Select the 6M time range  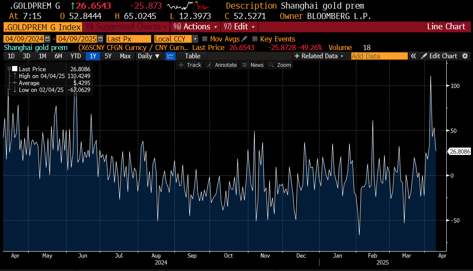point(58,56)
